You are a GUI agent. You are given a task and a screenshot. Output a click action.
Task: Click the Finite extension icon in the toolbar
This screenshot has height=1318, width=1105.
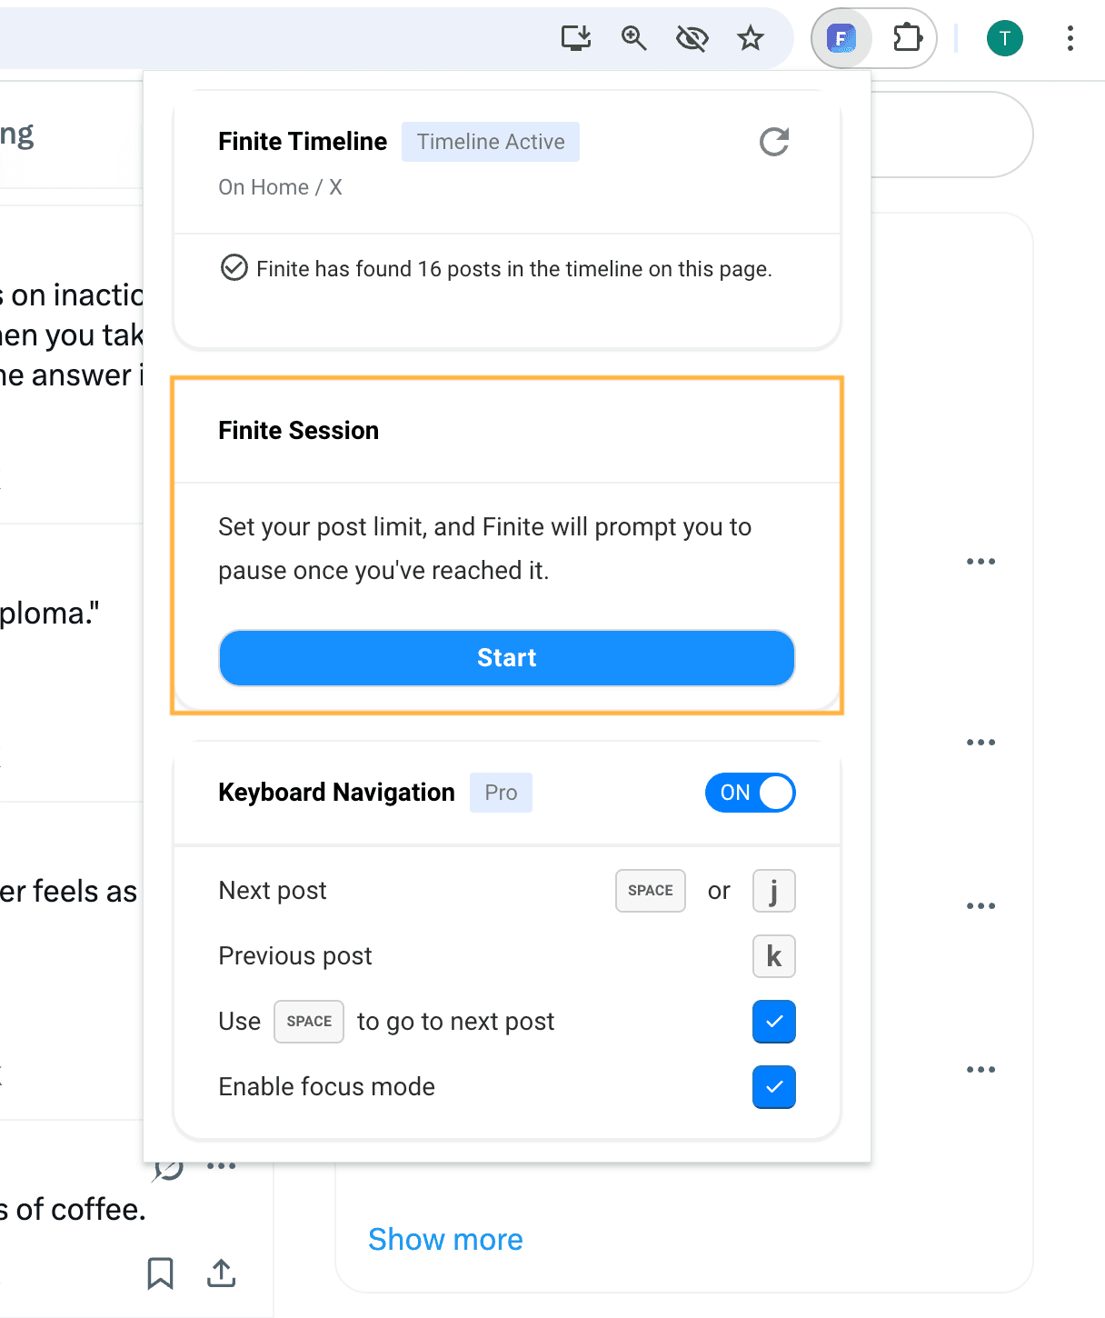tap(841, 38)
